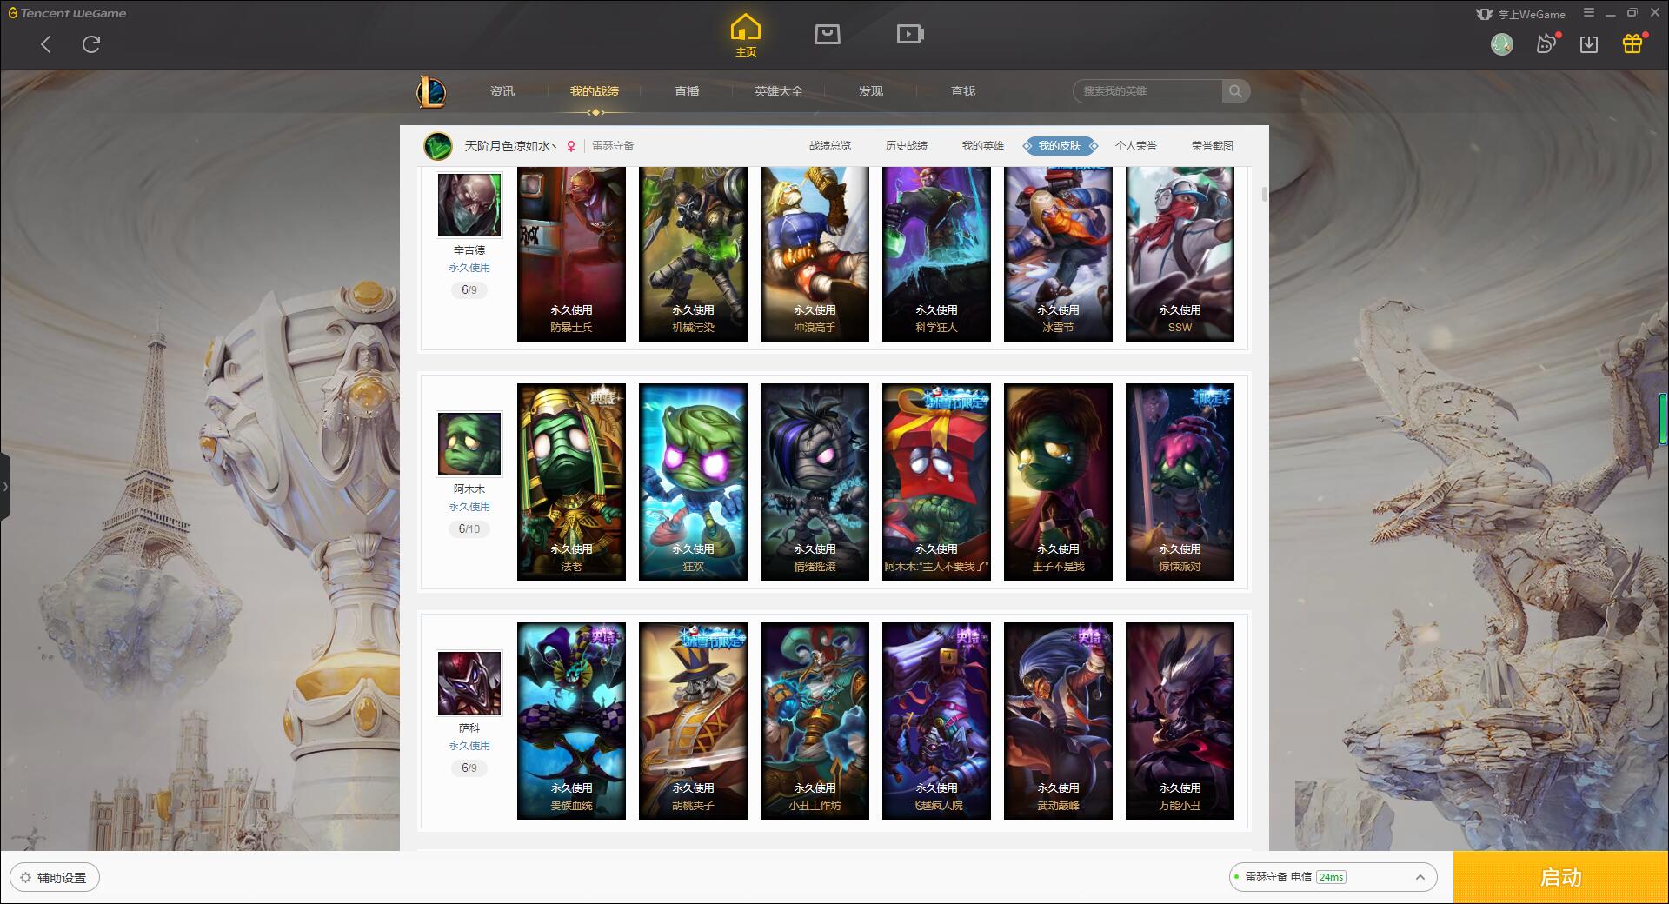Click the 阿木木 champion portrait
Viewport: 1669px width, 904px height.
point(469,444)
